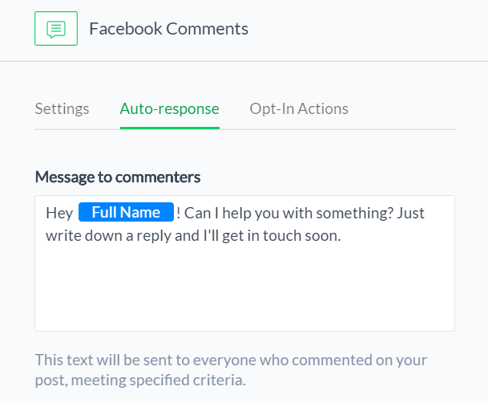
Task: Click the word commenters in the field label
Action: pyautogui.click(x=159, y=177)
